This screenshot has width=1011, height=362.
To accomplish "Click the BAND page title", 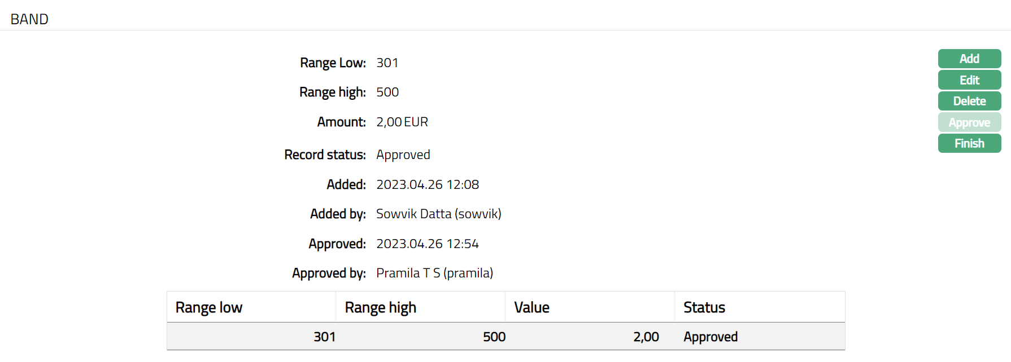I will tap(29, 19).
